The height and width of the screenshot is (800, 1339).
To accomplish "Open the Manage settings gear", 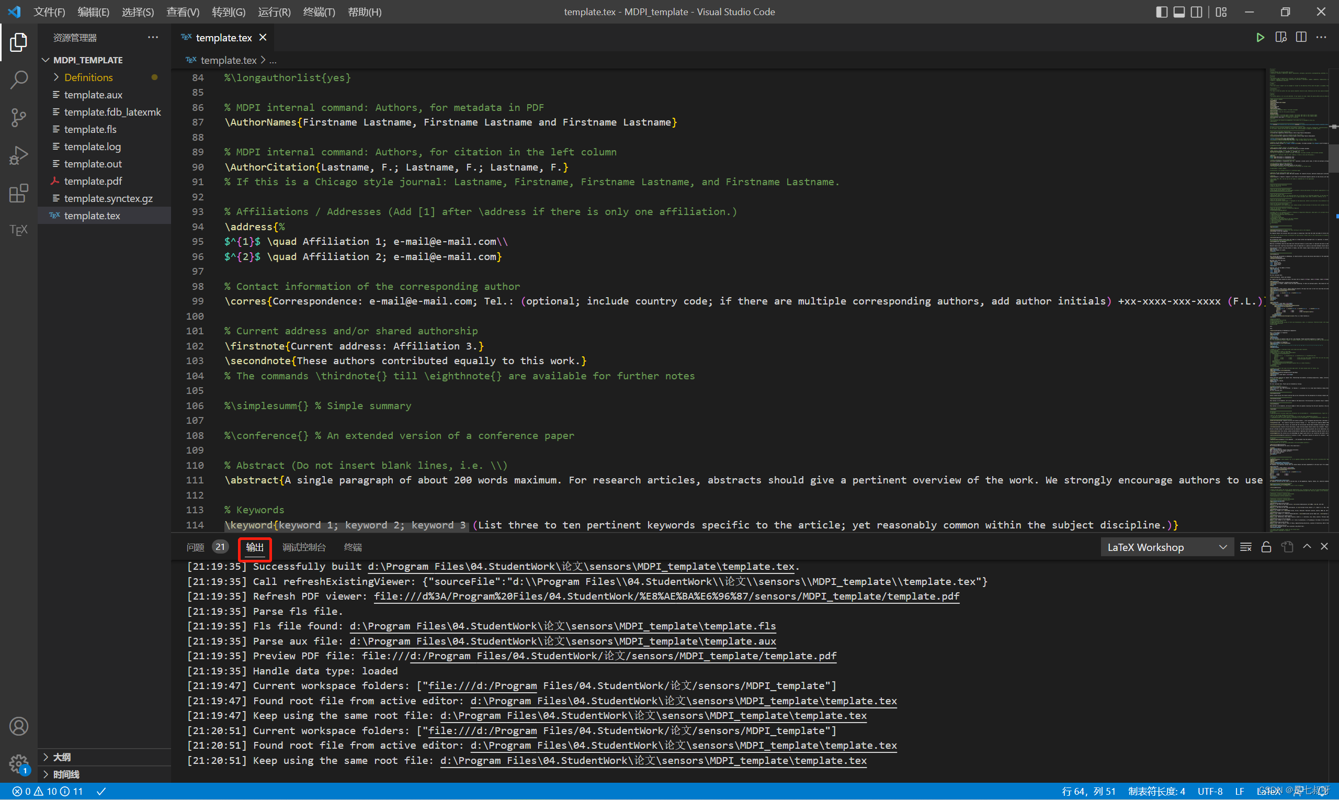I will point(18,762).
